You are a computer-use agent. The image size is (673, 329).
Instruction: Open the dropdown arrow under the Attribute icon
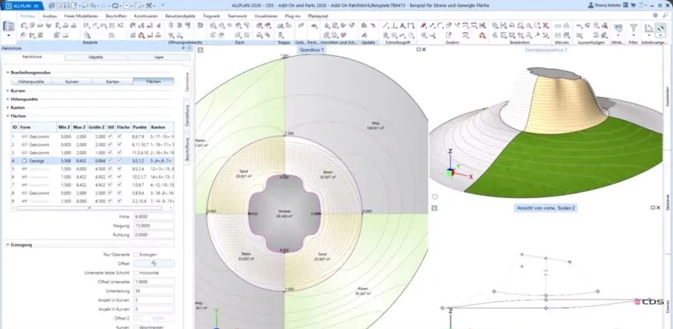(x=618, y=36)
